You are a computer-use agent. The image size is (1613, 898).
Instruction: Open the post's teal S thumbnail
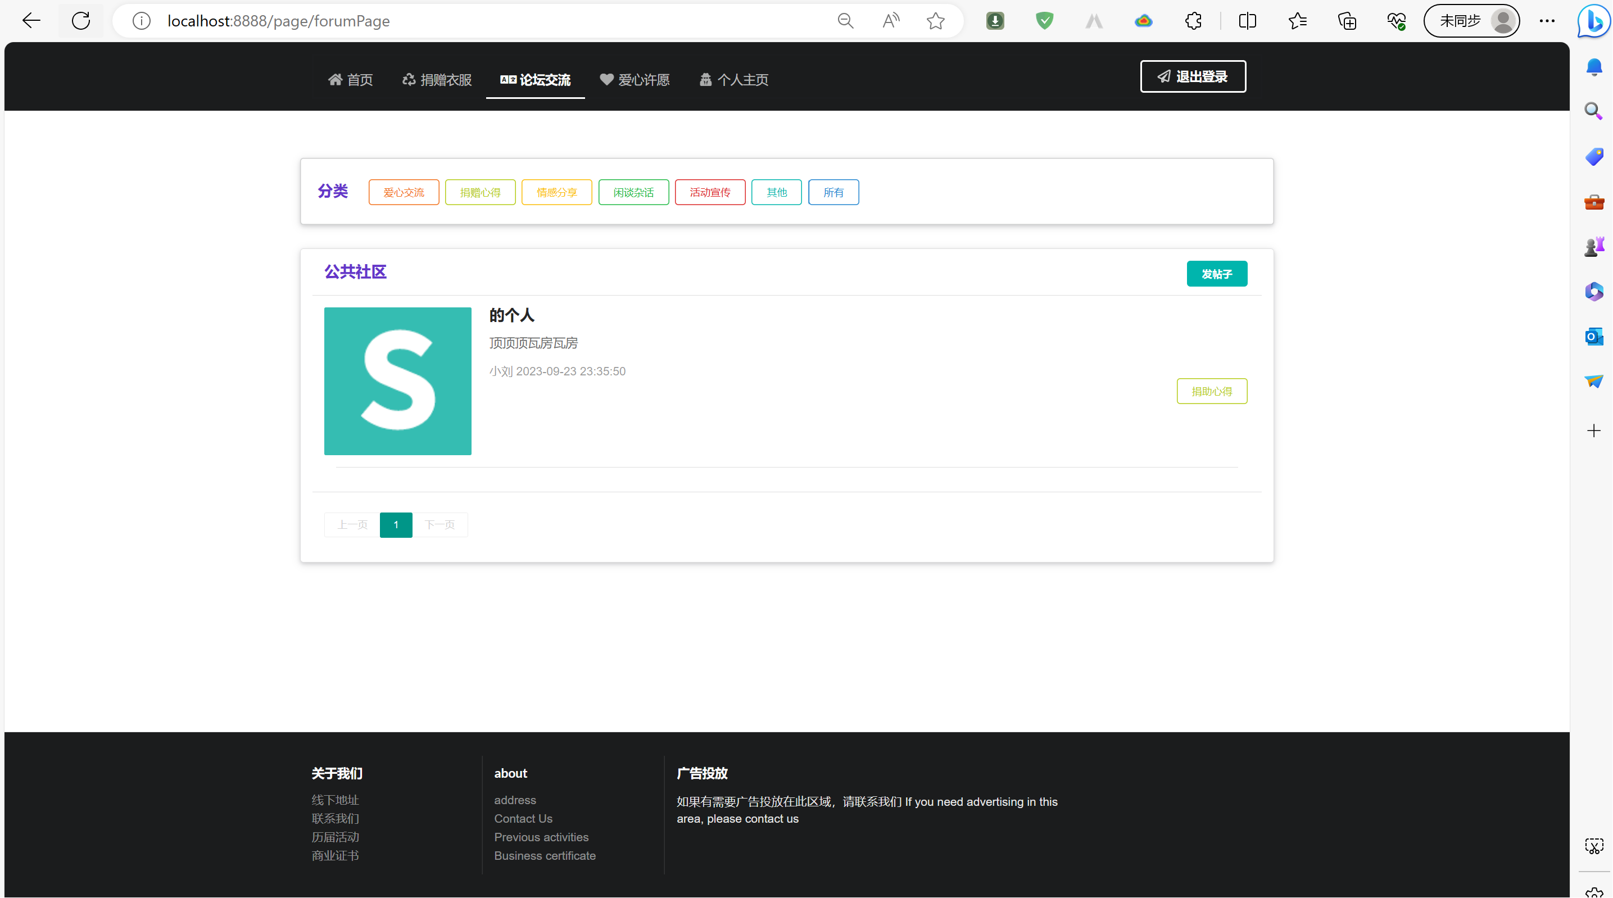[397, 381]
